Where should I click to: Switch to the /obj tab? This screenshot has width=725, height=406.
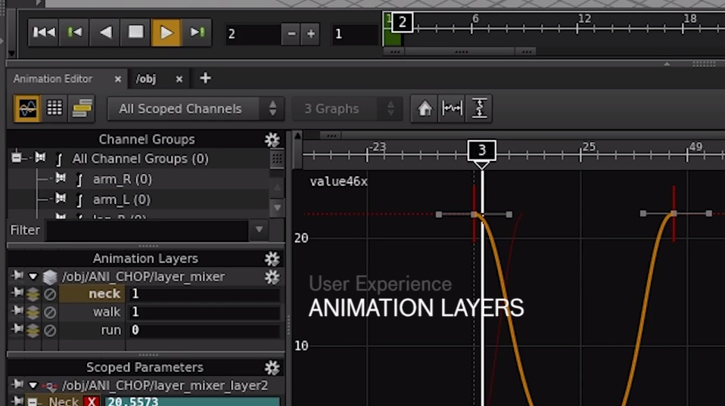point(146,79)
